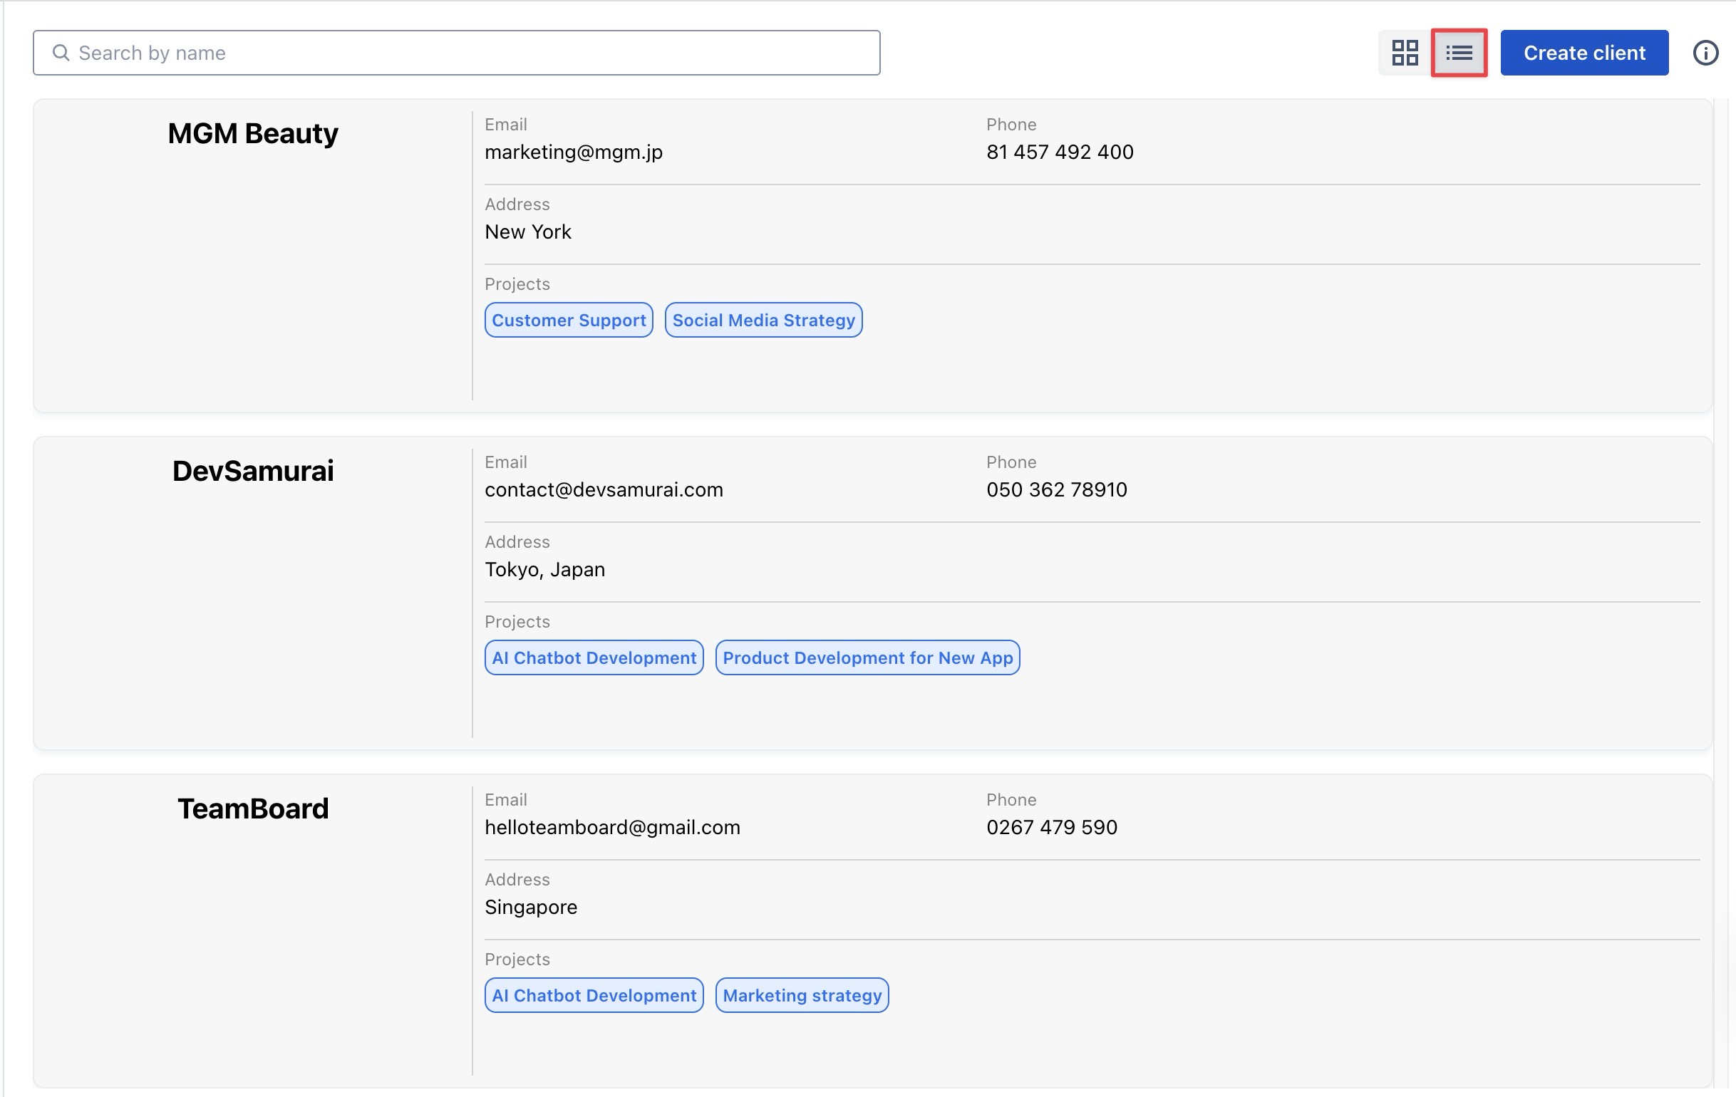Select the DevSamurai client name

coord(252,471)
